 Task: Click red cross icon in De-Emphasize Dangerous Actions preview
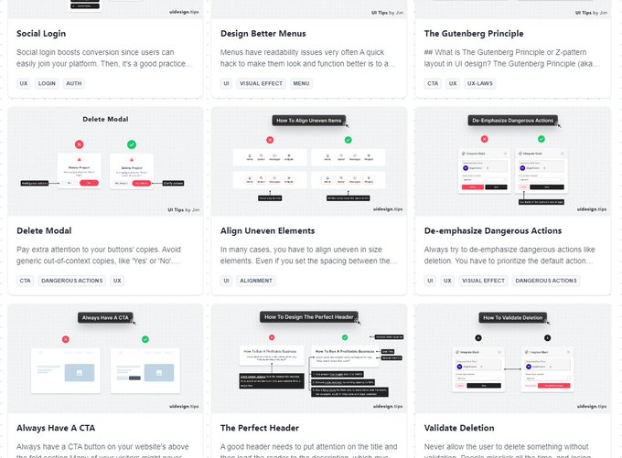[485, 139]
